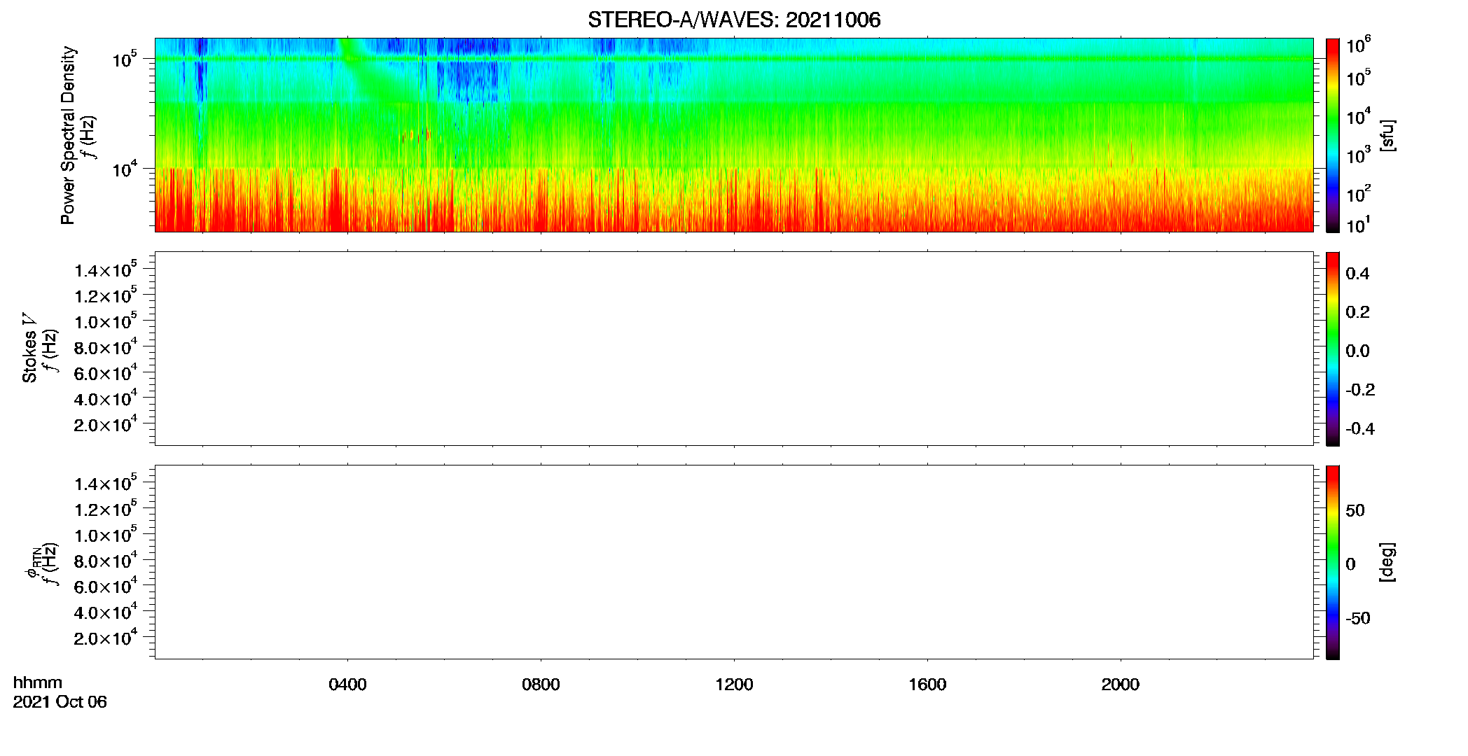
Task: Click the Stokes V color bar
Action: point(1333,349)
